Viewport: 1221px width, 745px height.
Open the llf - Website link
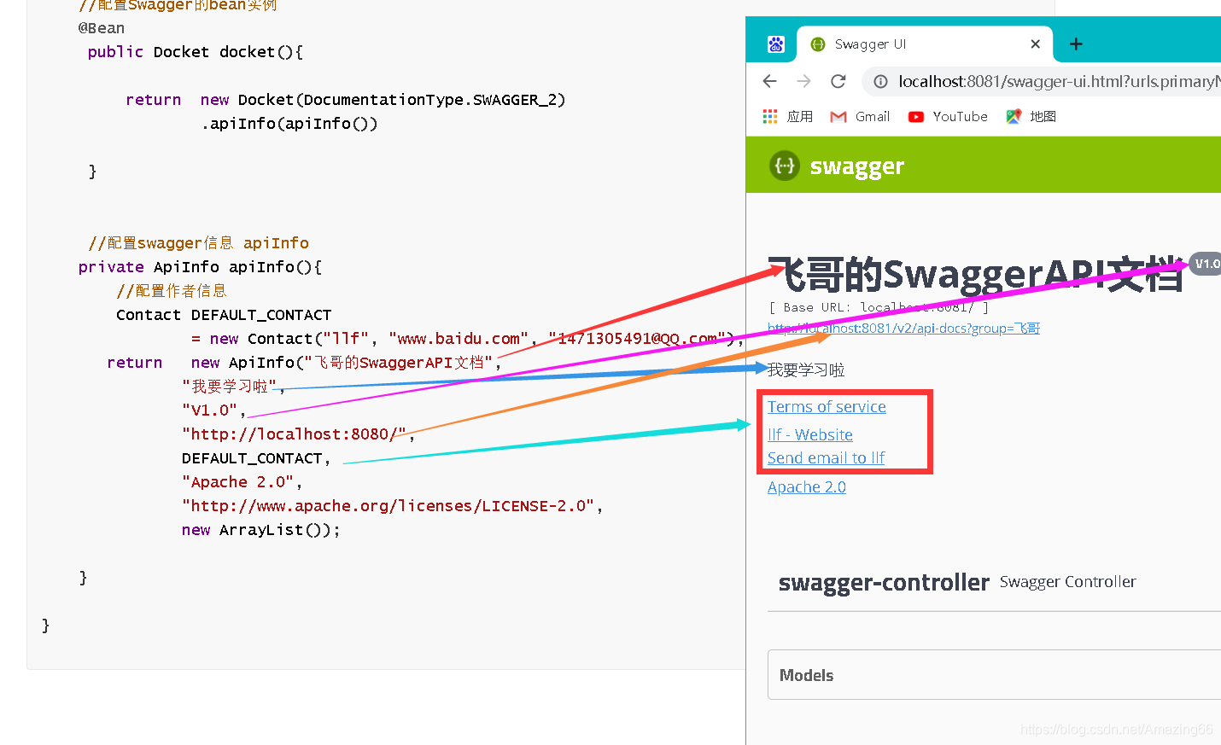(810, 434)
